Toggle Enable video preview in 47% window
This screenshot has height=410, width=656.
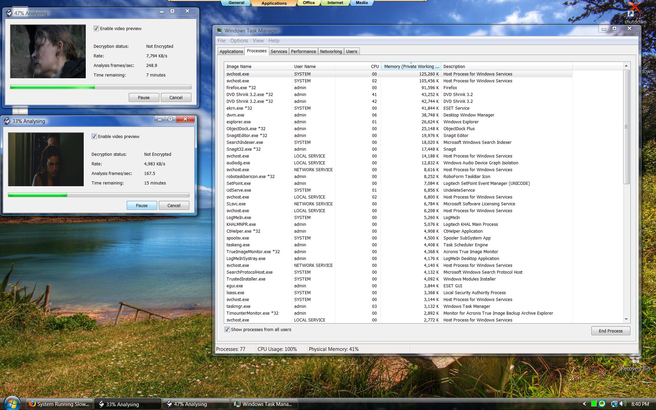(x=96, y=28)
